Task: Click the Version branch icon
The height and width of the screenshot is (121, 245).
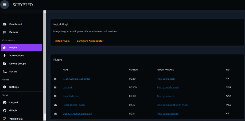Action: pos(5,119)
